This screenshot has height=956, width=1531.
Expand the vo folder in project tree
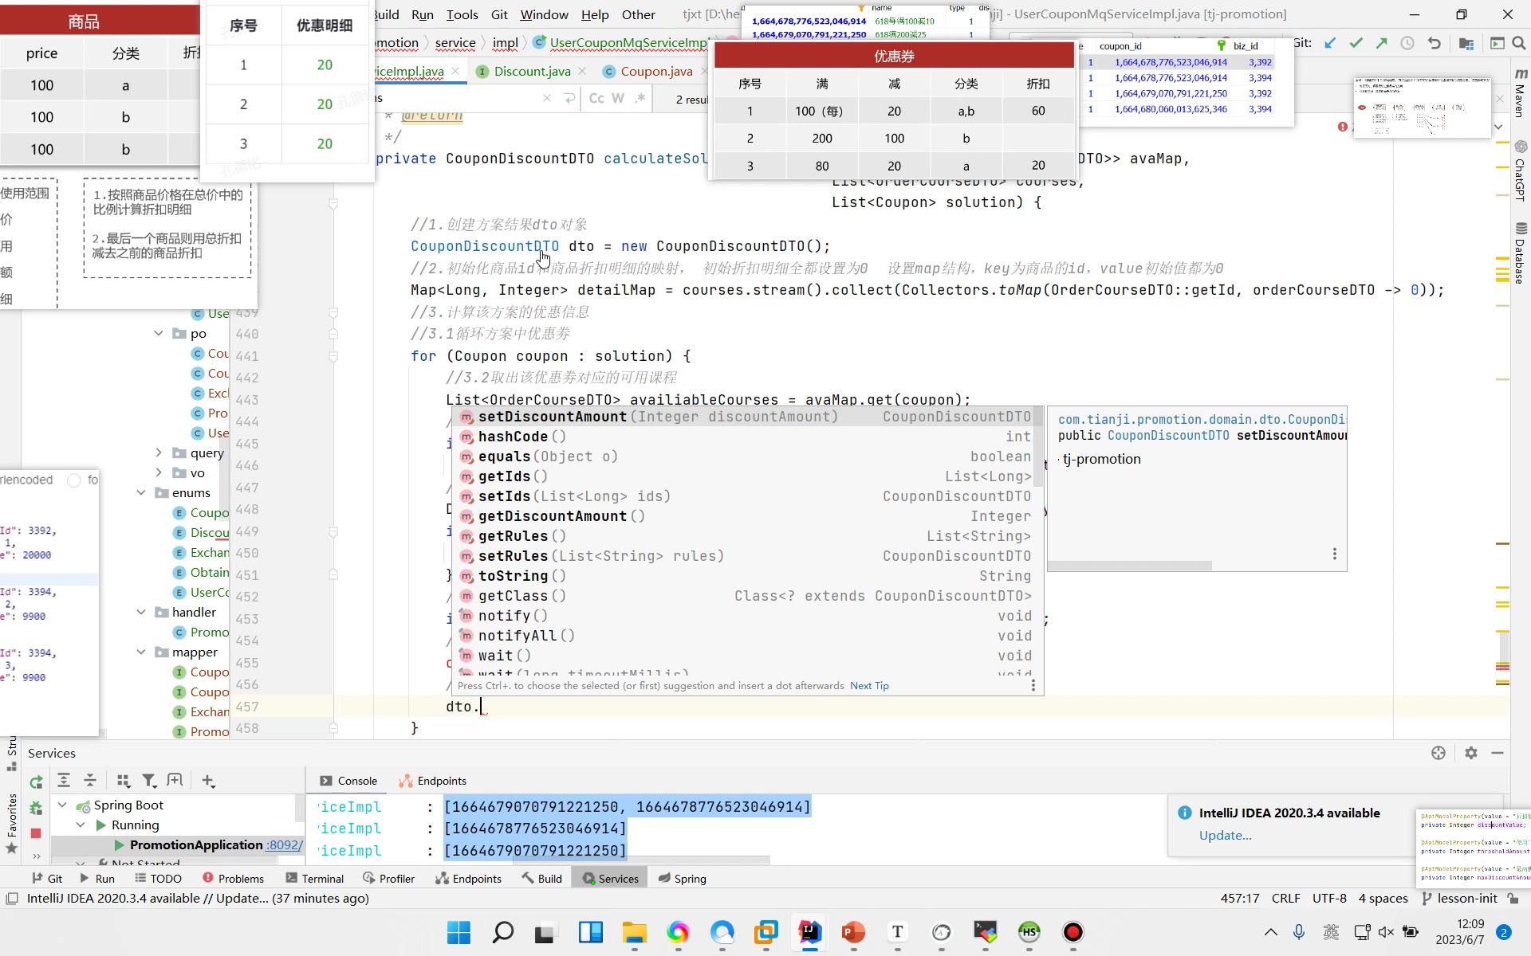[159, 472]
